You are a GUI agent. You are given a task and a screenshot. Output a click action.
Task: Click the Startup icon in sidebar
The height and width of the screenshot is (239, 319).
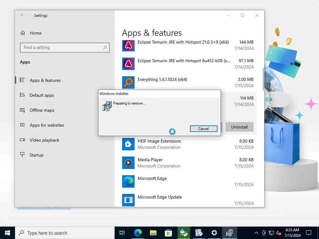pyautogui.click(x=22, y=155)
